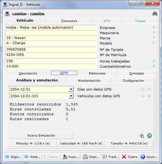This screenshot has width=162, height=164.
Task: Go to next day with GPS data arrow
Action: 149,89
